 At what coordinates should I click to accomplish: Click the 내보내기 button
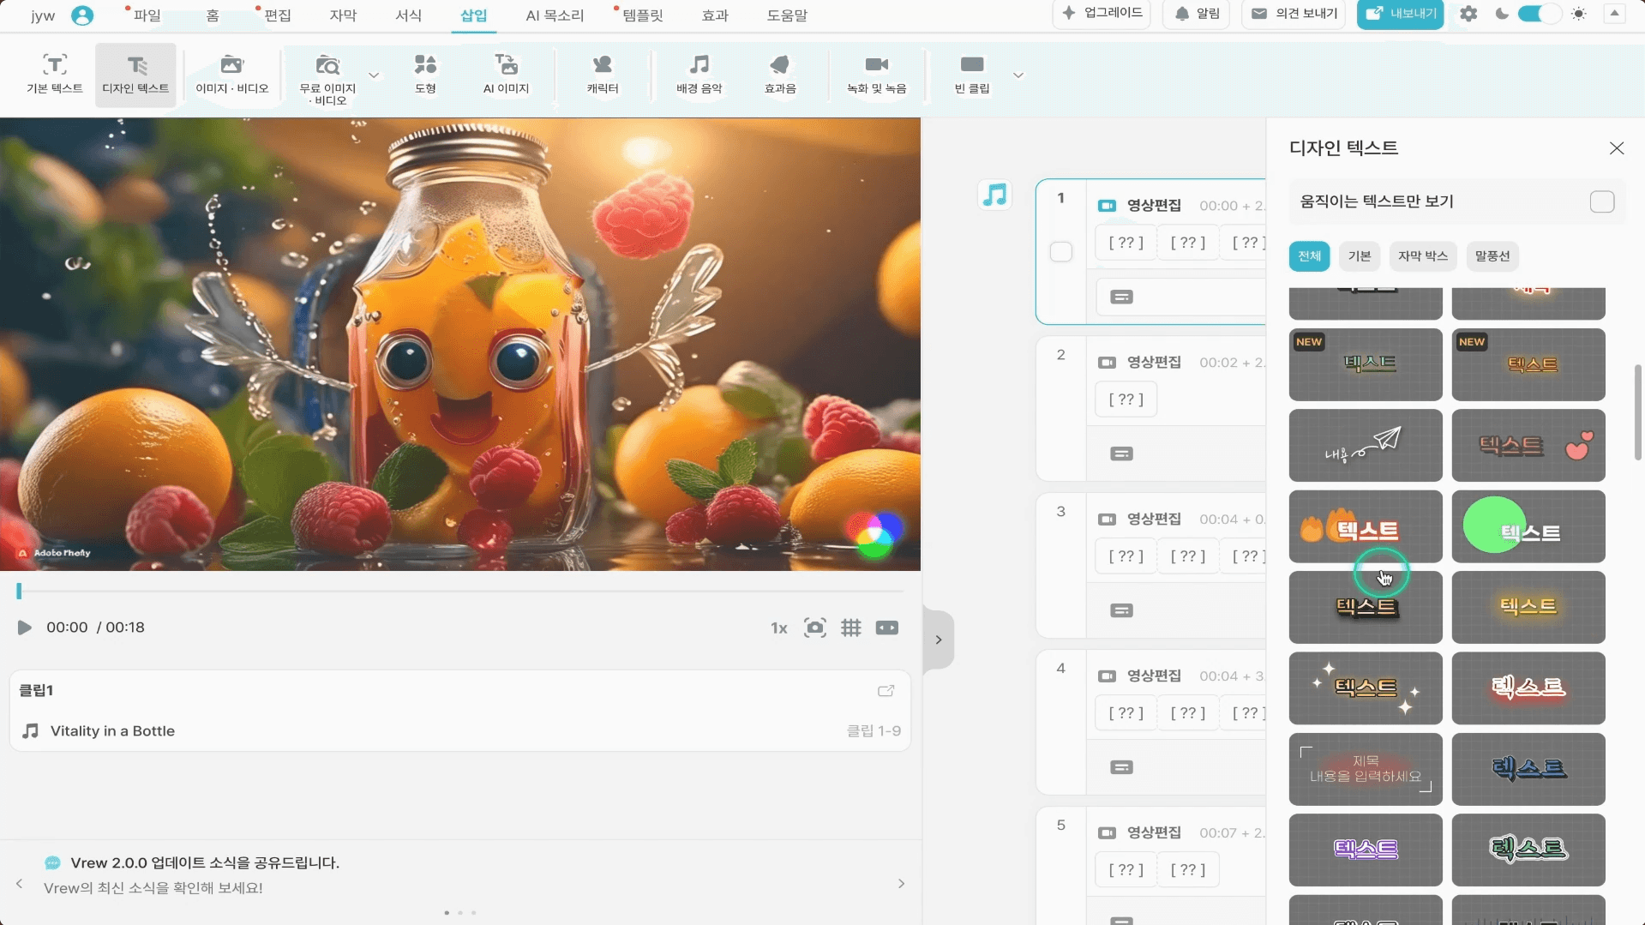1400,14
